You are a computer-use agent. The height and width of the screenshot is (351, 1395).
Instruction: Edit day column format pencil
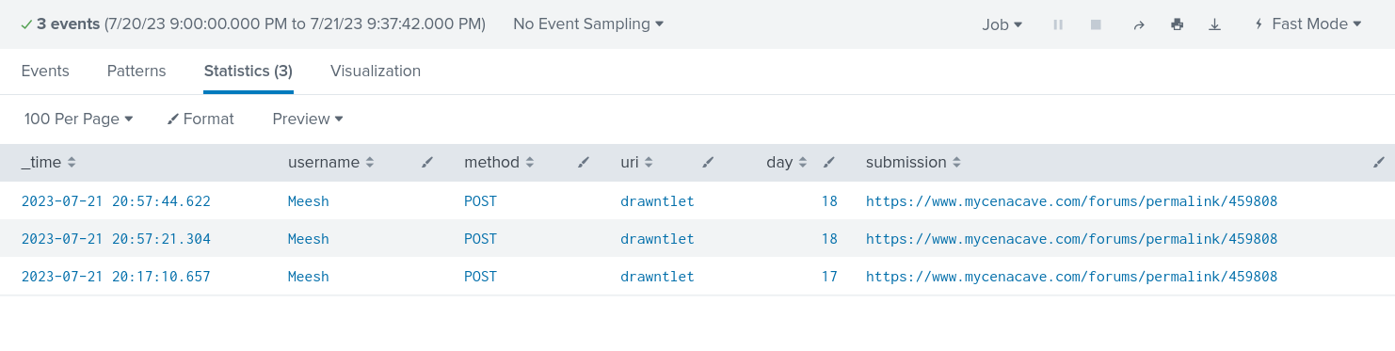tap(828, 163)
